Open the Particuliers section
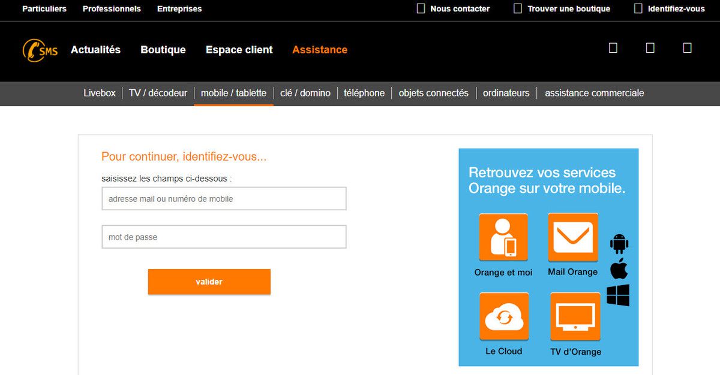720x375 pixels. [x=44, y=9]
